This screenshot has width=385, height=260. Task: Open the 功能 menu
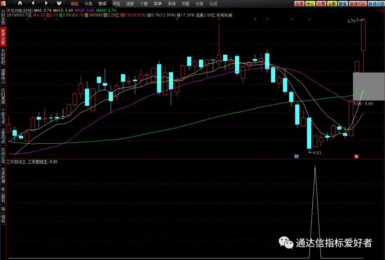coord(185,4)
